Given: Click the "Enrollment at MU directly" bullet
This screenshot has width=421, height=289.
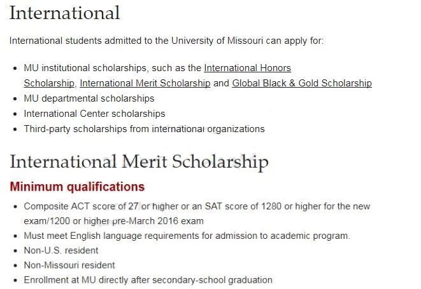Looking at the screenshot, I should point(148,279).
